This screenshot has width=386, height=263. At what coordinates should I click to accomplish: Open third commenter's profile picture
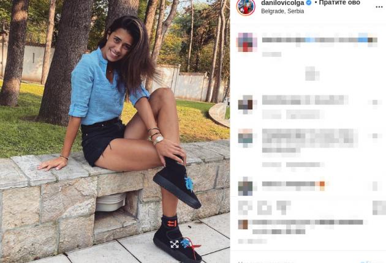point(246,138)
